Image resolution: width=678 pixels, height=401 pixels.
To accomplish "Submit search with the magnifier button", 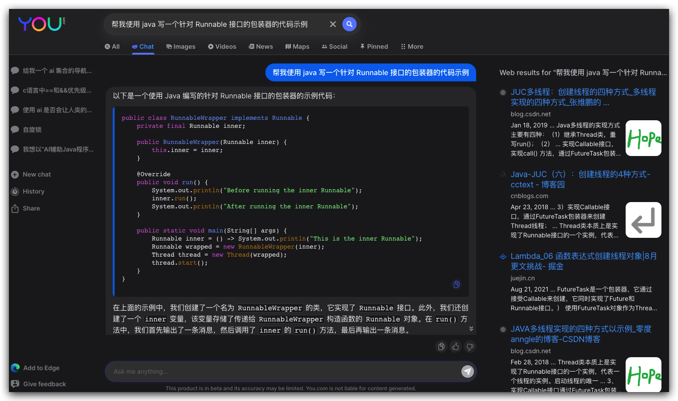I will (350, 24).
